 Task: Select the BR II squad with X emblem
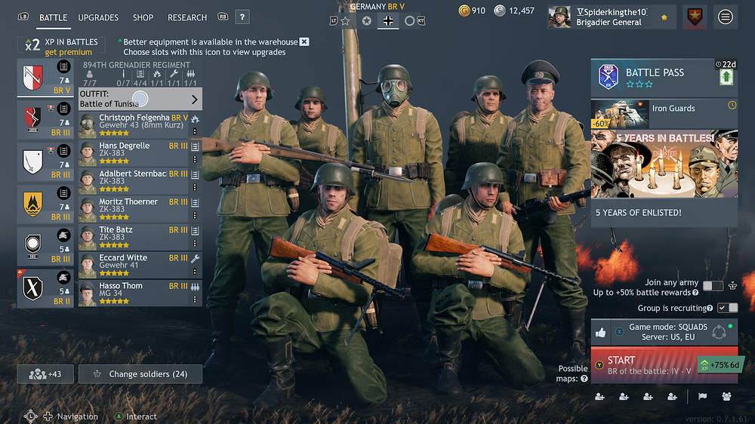[x=45, y=288]
